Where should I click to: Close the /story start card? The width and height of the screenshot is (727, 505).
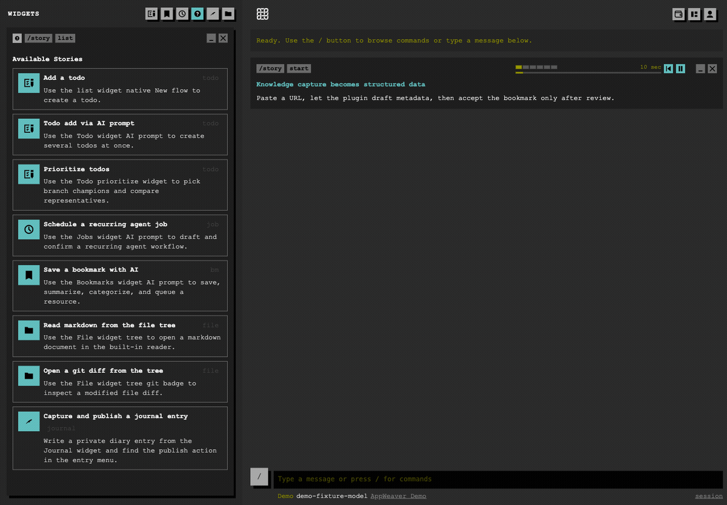point(712,69)
